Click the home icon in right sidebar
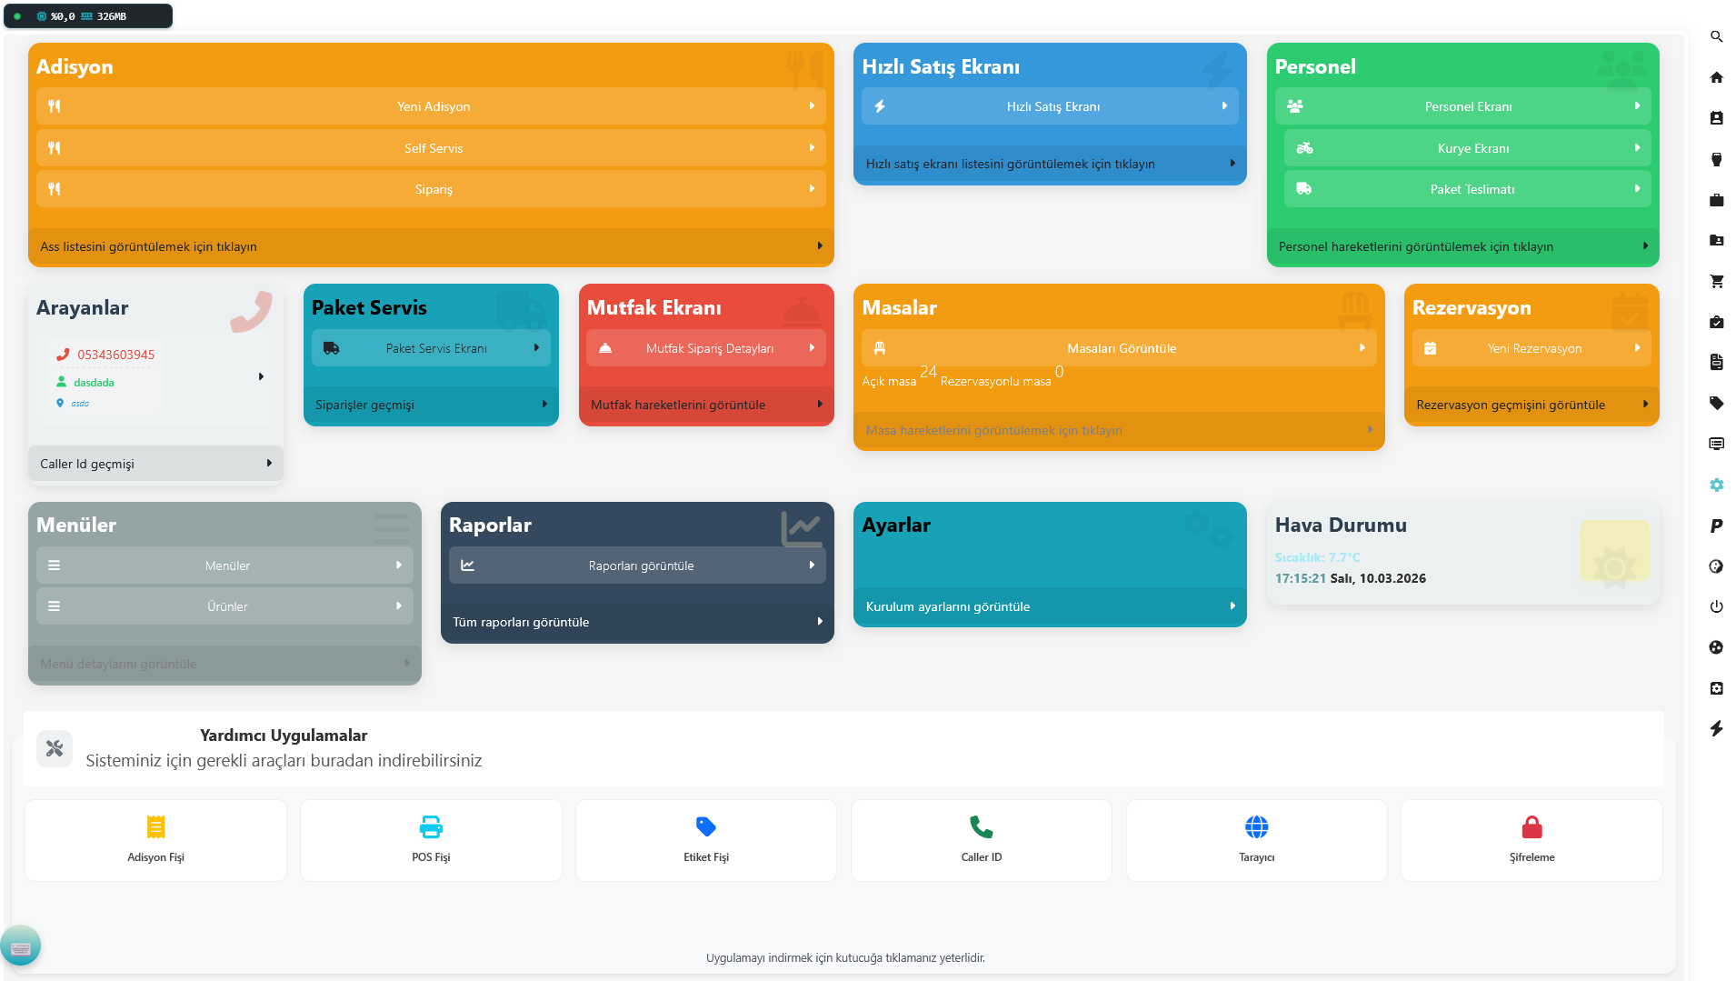 tap(1716, 77)
